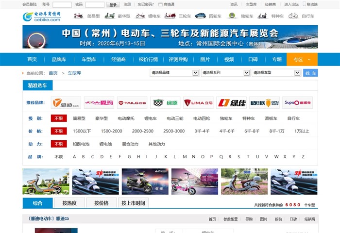Choose the 爱玛 brand logo
The height and width of the screenshot is (233, 340).
(x=99, y=102)
